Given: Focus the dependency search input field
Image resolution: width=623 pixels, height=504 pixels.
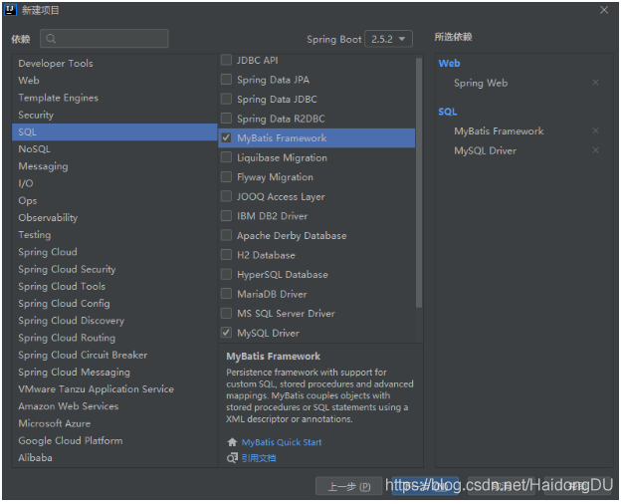Looking at the screenshot, I should click(104, 39).
